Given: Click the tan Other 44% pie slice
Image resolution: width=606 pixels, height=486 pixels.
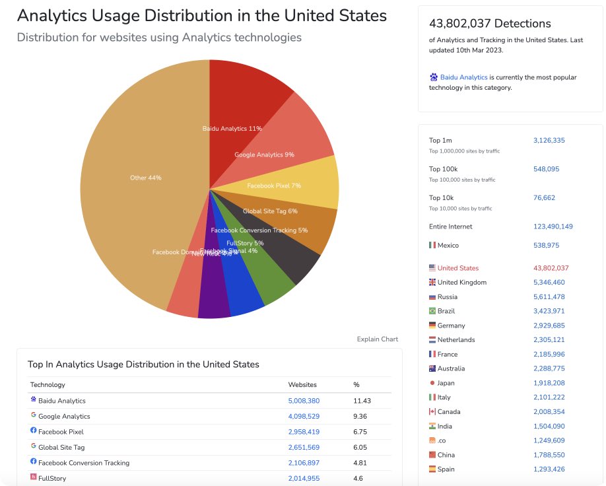Looking at the screenshot, I should click(143, 178).
